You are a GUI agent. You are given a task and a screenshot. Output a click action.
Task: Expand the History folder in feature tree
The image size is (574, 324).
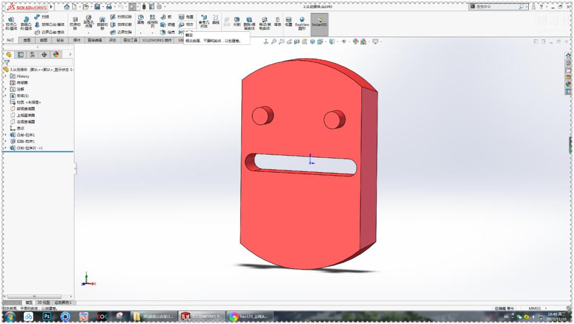pos(6,76)
